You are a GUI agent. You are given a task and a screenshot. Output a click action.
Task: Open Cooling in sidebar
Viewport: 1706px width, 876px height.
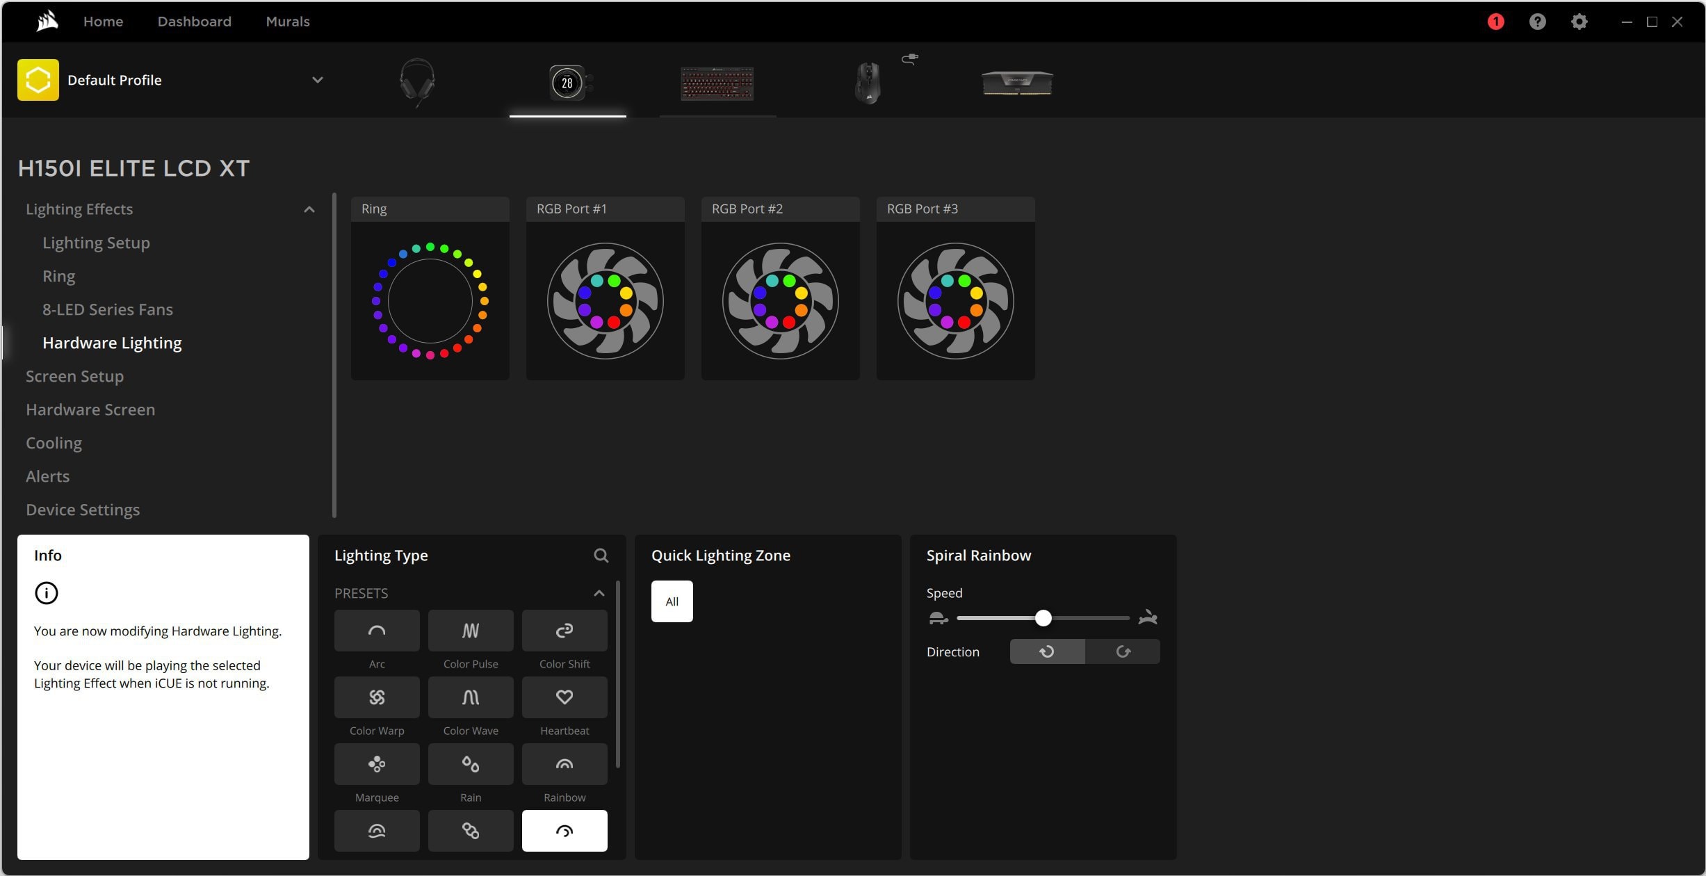pyautogui.click(x=54, y=443)
